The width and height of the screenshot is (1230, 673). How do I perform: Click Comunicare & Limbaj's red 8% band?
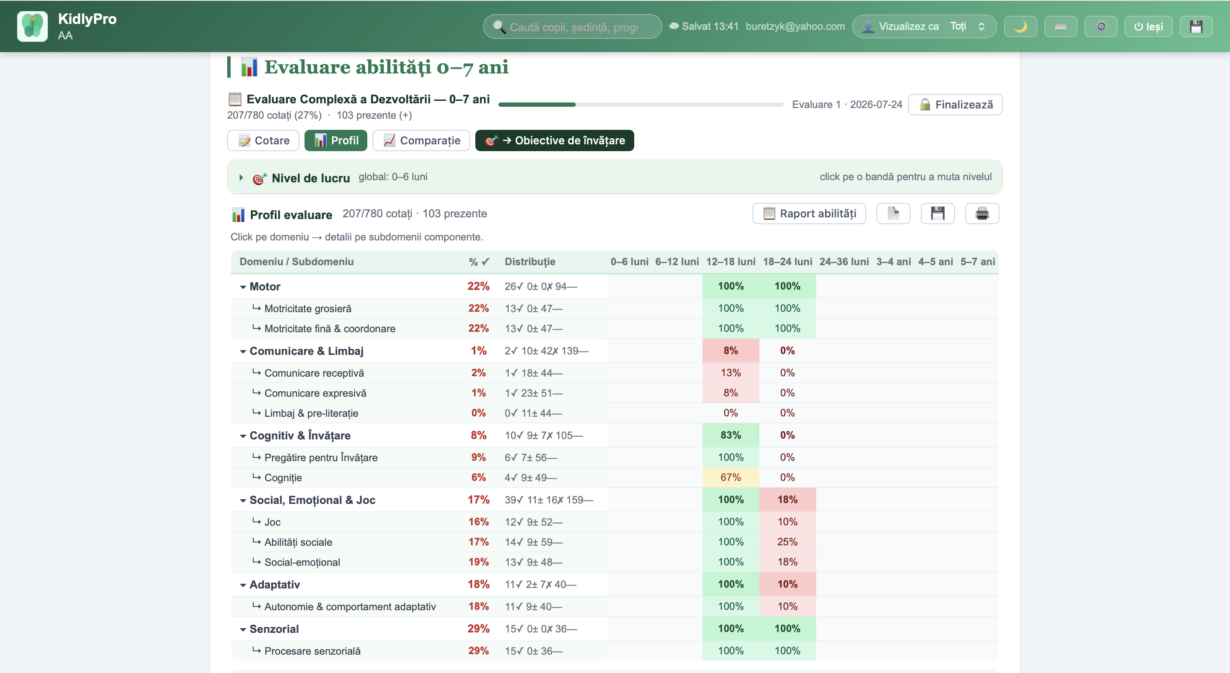coord(731,350)
